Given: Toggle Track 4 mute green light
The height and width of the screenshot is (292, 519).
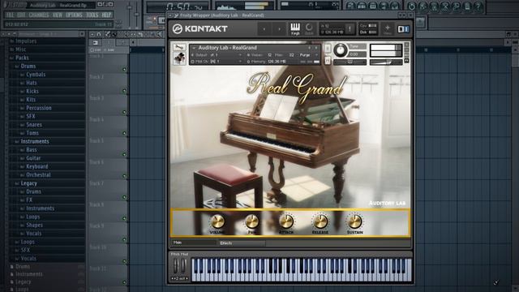Looking at the screenshot, I should coord(124,133).
